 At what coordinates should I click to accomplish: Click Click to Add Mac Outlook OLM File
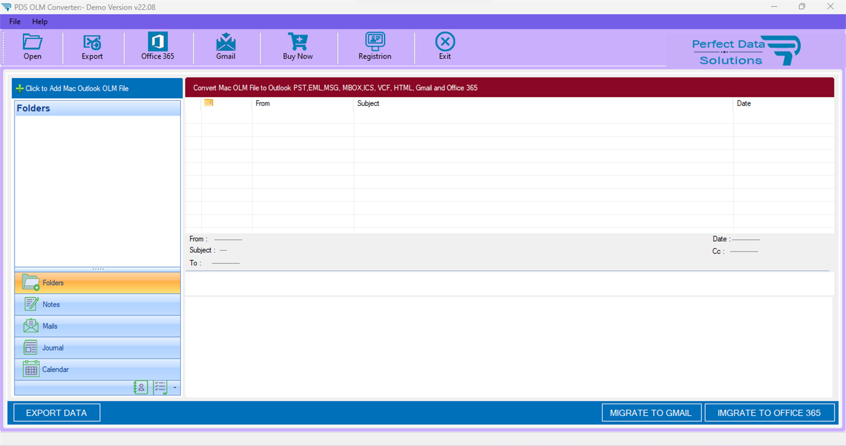click(x=97, y=88)
